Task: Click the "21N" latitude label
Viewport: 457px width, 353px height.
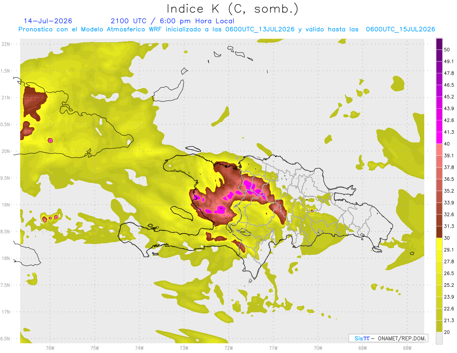Action: point(6,97)
